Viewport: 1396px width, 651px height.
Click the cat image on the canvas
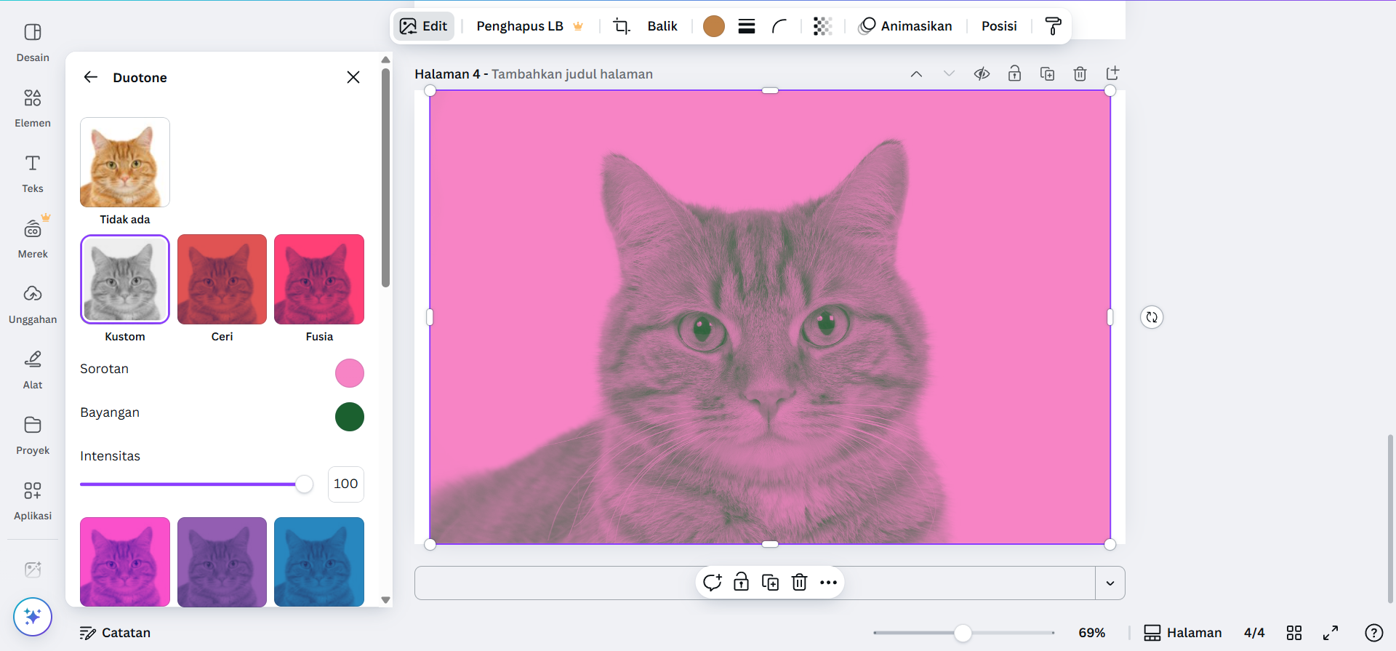pyautogui.click(x=770, y=317)
